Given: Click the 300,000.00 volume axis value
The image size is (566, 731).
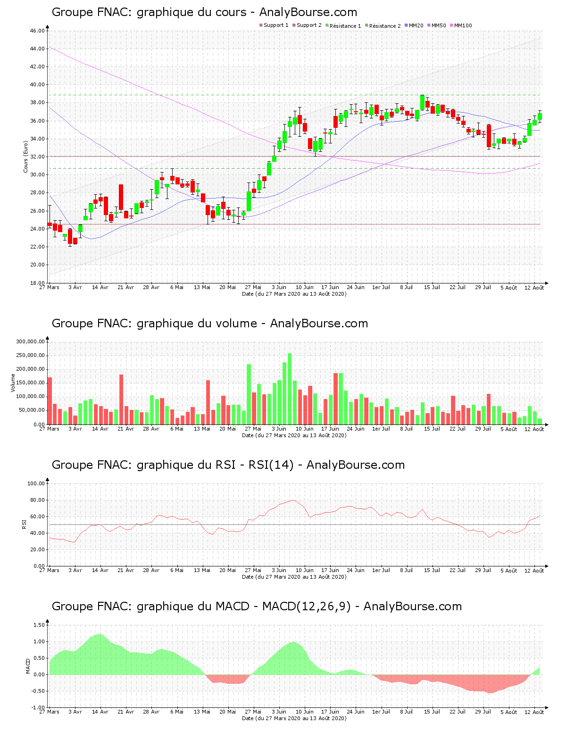Looking at the screenshot, I should (30, 341).
